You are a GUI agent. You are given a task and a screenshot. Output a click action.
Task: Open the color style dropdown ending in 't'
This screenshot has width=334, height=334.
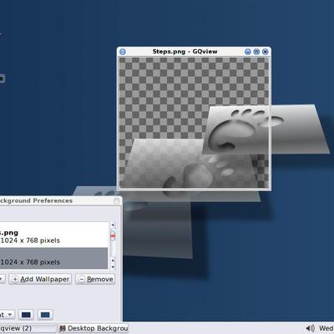7,315
